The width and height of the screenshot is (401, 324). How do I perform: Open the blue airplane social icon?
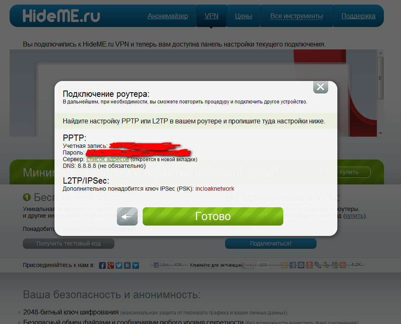click(x=136, y=265)
